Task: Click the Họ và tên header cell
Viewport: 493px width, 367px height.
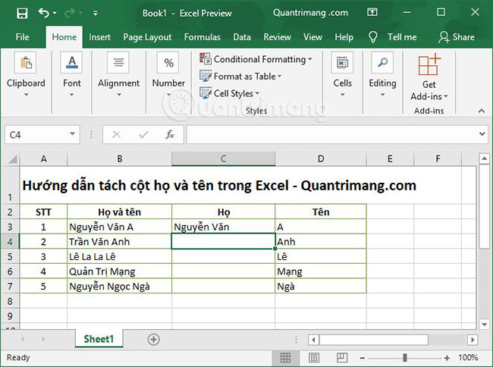Action: [x=120, y=212]
